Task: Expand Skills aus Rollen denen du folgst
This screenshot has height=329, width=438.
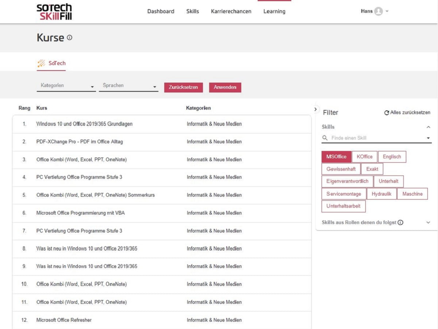Action: 428,222
